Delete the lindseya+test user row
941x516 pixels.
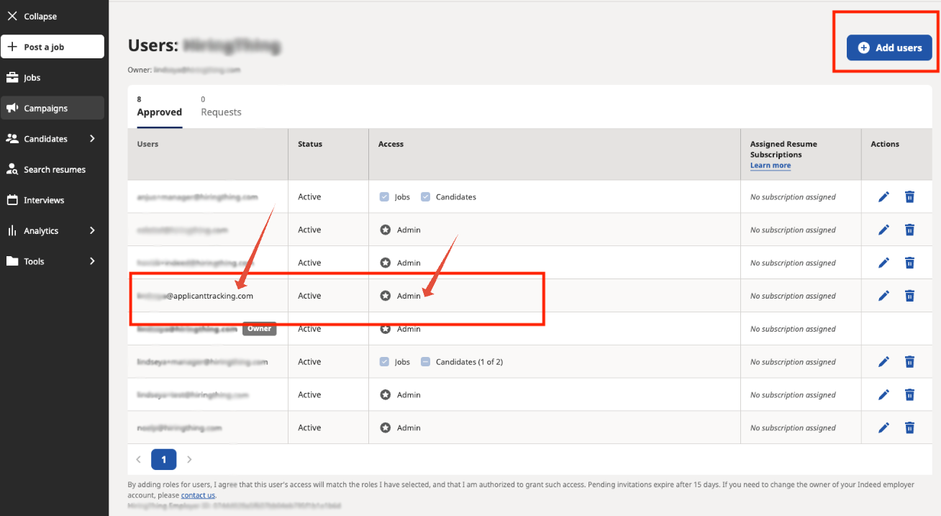(909, 394)
